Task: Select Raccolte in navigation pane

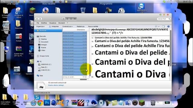Action: click(x=43, y=36)
